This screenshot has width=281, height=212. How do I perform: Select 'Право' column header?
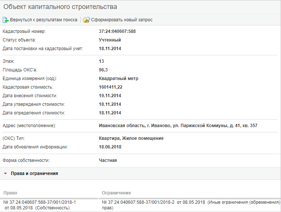[x=10, y=193]
